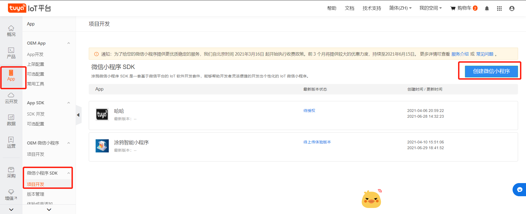Open the 购物车 shopping cart
This screenshot has width=526, height=214.
(x=464, y=8)
